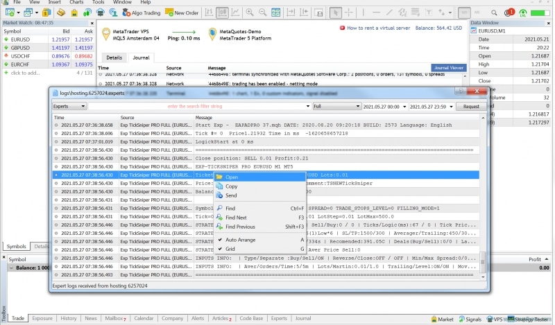This screenshot has width=555, height=325.
Task: Open the Market shopping bag toolbar icon
Action: [x=74, y=12]
